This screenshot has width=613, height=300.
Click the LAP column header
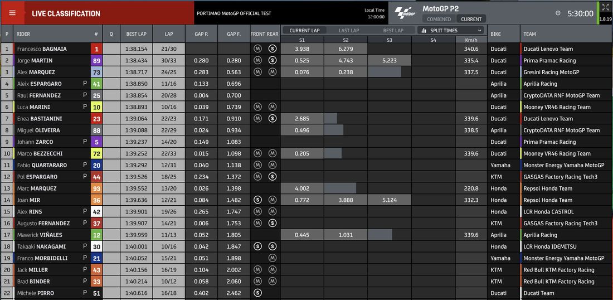tap(169, 34)
